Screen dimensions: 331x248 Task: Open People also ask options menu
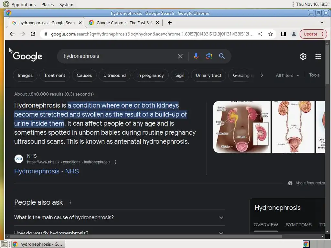70,202
